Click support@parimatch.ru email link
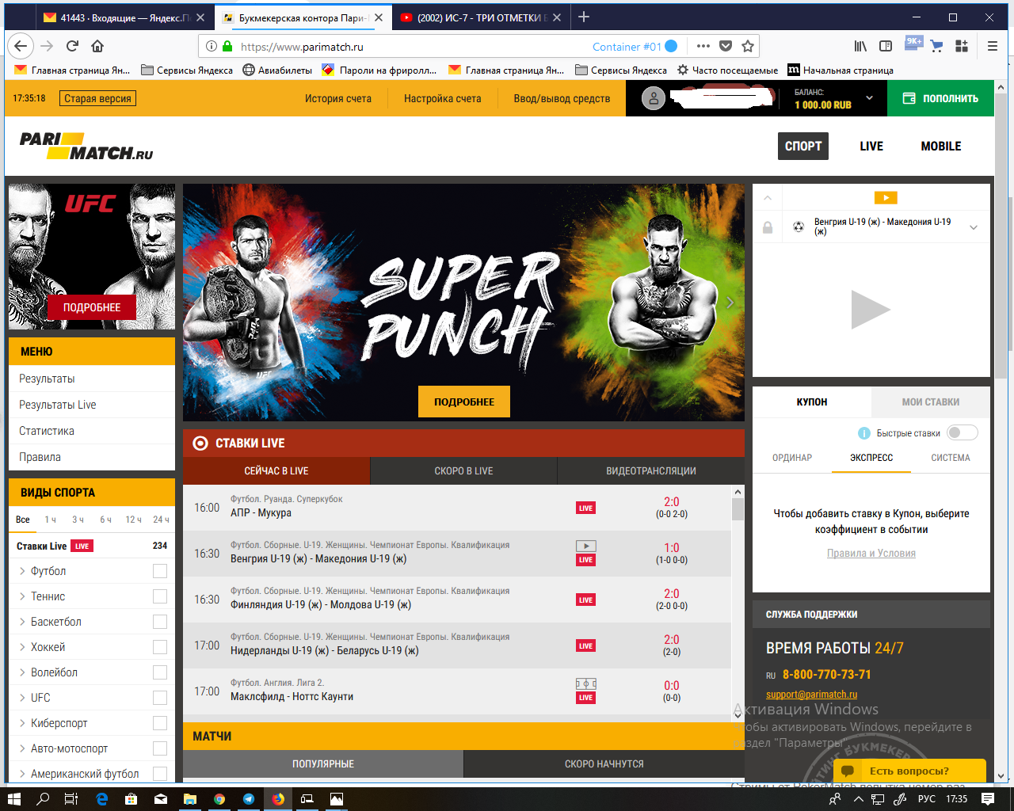This screenshot has width=1014, height=811. pyautogui.click(x=811, y=694)
